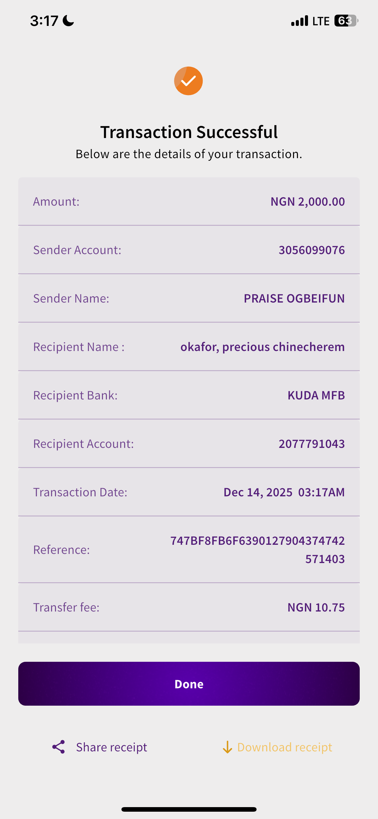Tap the Do Not Disturb moon icon
This screenshot has height=819, width=378.
click(x=68, y=21)
